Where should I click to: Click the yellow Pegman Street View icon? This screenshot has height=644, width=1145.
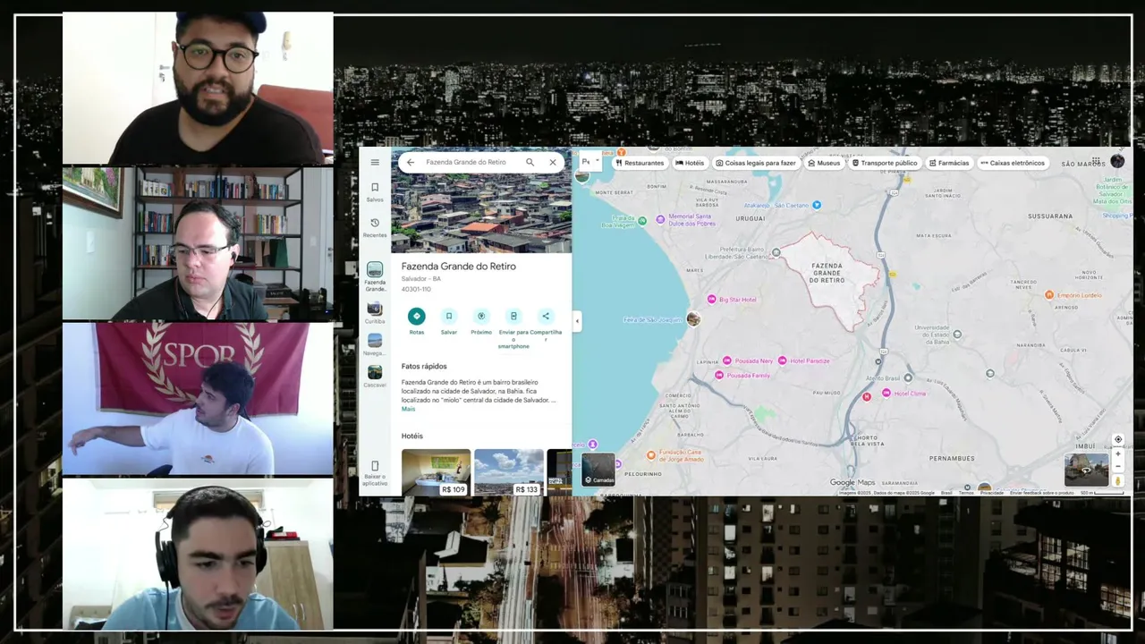1118,481
